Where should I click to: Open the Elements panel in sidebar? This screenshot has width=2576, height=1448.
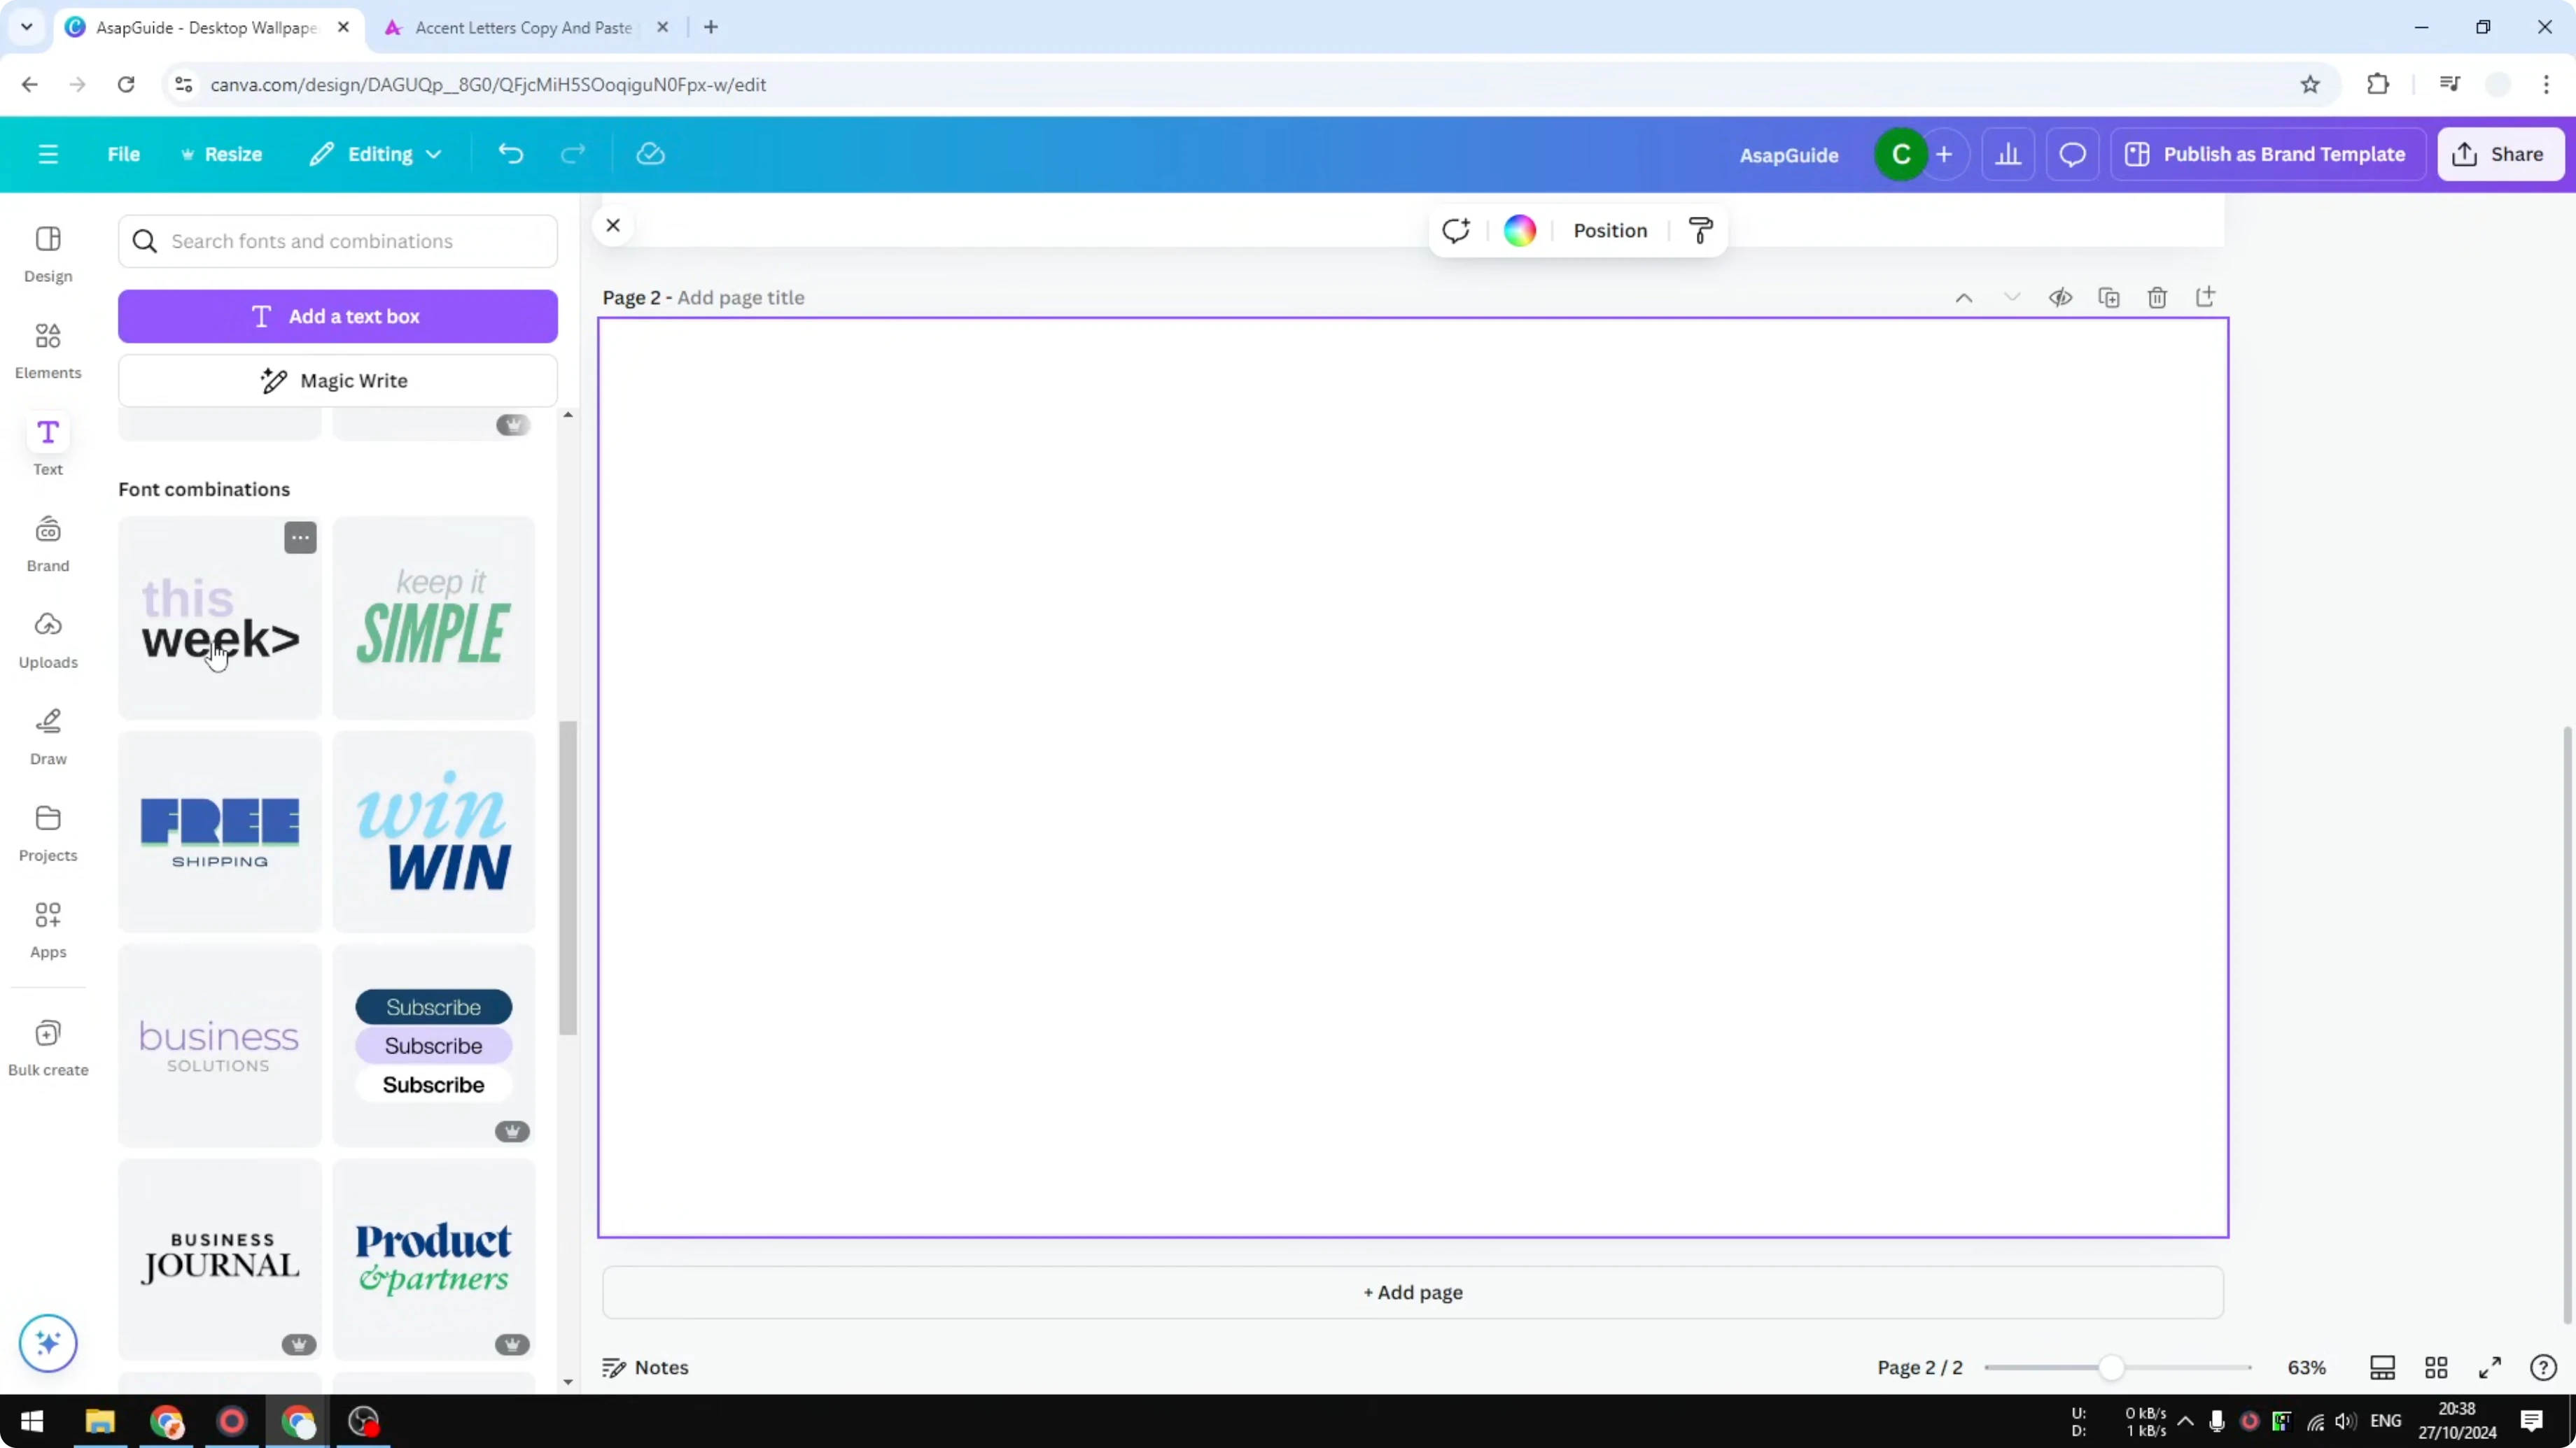point(48,350)
